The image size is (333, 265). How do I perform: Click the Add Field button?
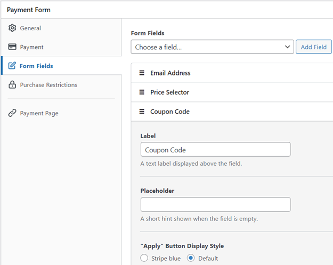314,47
